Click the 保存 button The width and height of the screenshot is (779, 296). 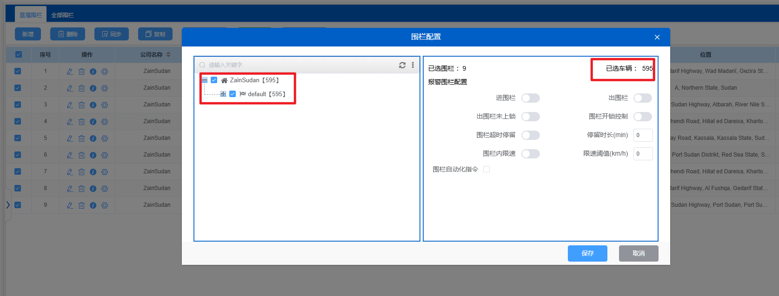587,253
